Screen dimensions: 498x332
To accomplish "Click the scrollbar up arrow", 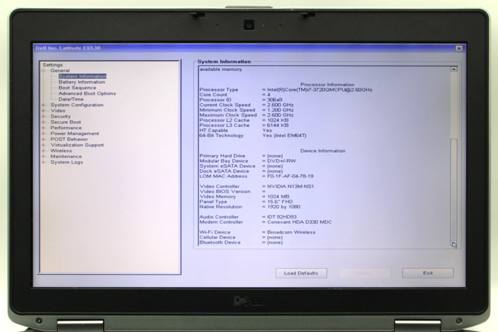I will click(454, 69).
